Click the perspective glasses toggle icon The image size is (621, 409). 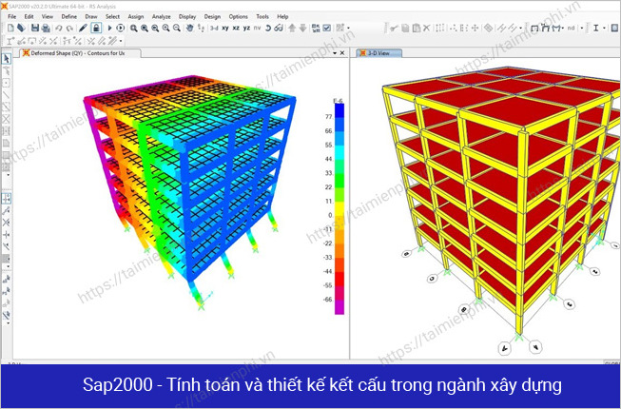279,28
